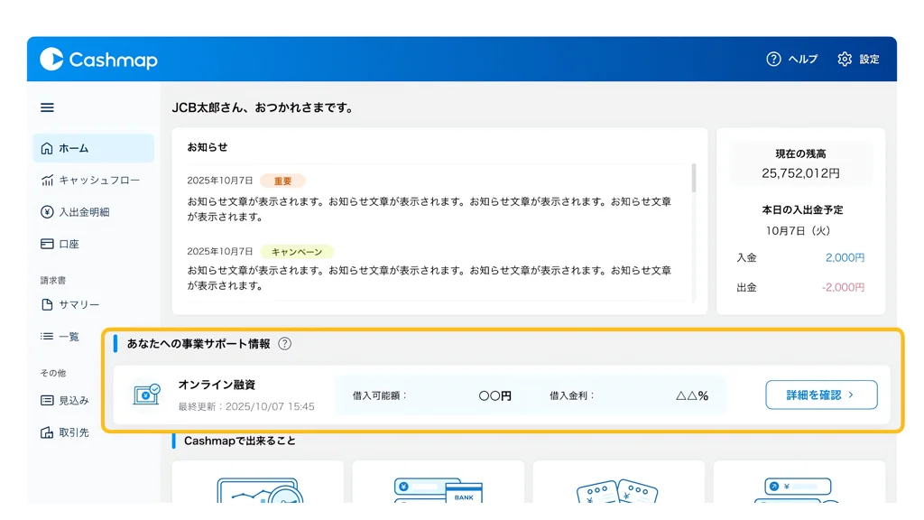
Task: Click the キャンペーン tagged notification
Action: [429, 271]
